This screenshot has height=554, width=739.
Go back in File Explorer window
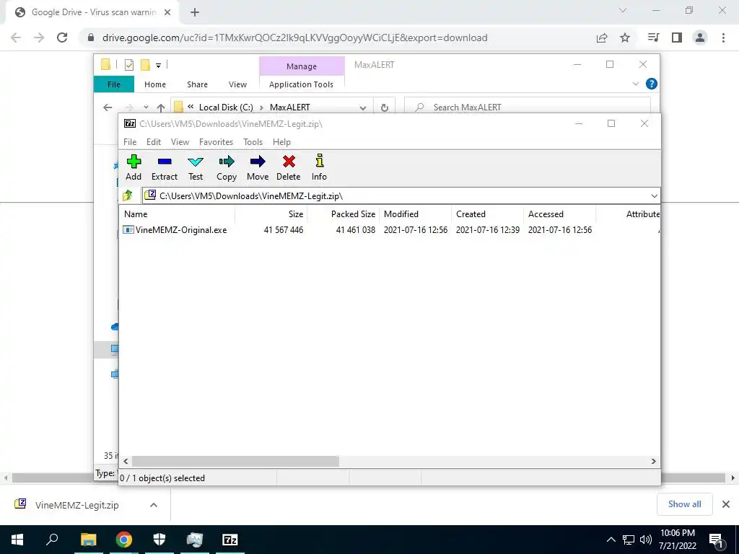[108, 107]
